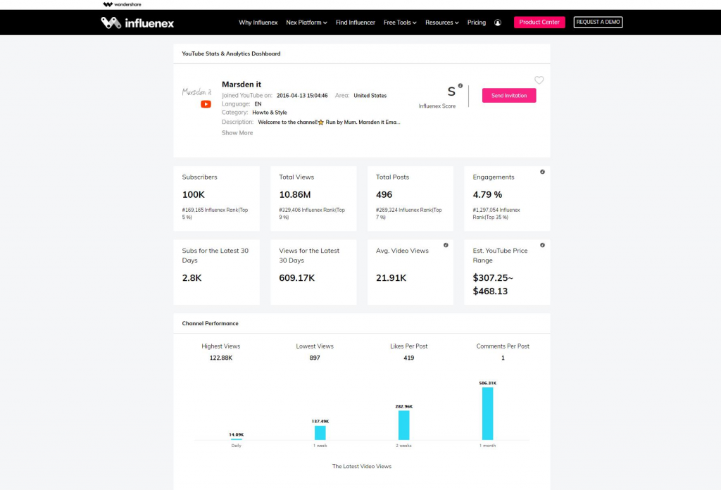The image size is (721, 490).
Task: Click the Engagements info icon
Action: tap(542, 172)
